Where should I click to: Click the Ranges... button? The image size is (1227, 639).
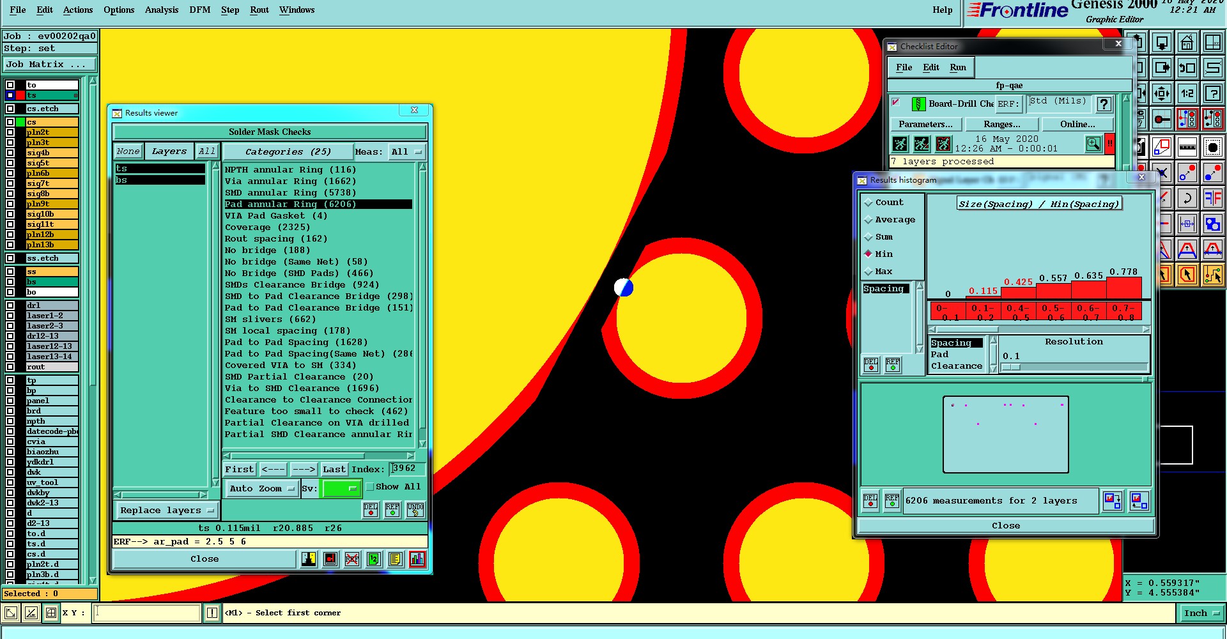pos(1002,125)
